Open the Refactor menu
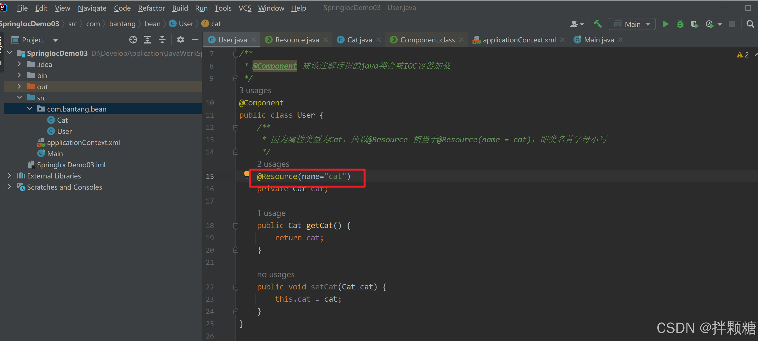Image resolution: width=758 pixels, height=341 pixels. tap(151, 8)
